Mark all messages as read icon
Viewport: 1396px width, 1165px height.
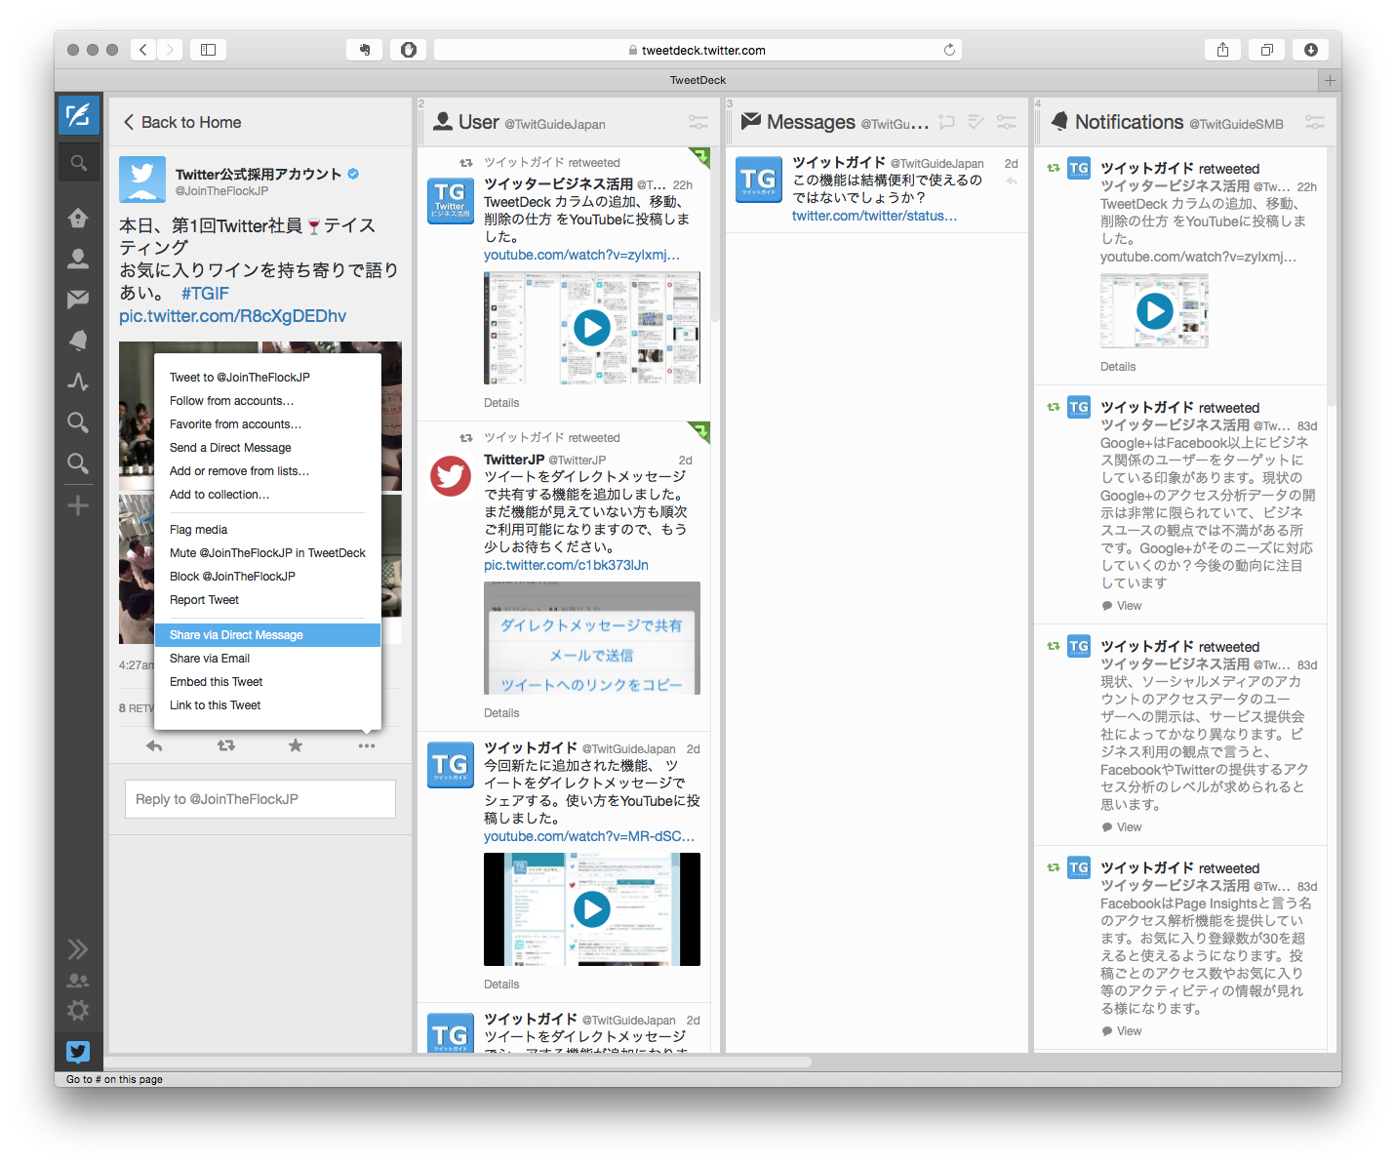[977, 122]
